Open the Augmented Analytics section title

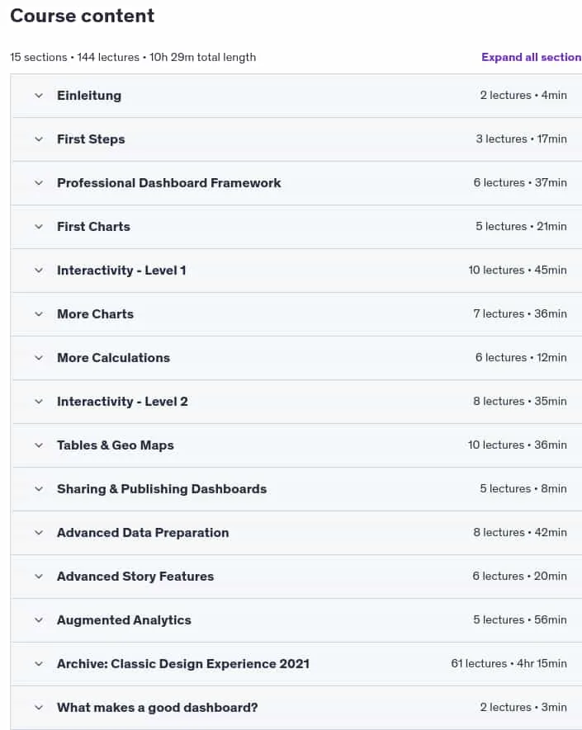(x=124, y=620)
